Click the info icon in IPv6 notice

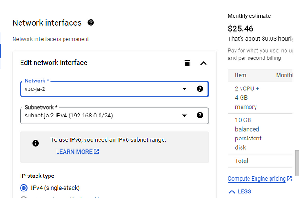coord(36,143)
